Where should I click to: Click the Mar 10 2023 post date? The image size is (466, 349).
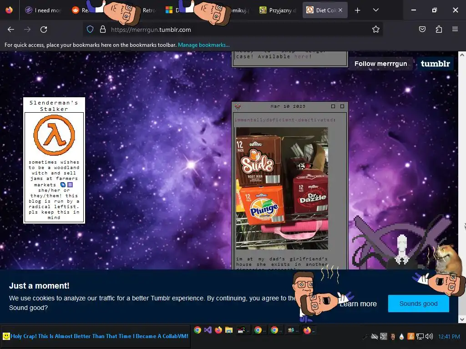coord(288,106)
